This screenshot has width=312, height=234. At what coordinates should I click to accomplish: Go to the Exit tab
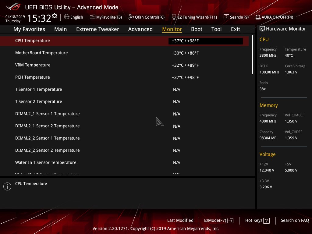click(236, 29)
